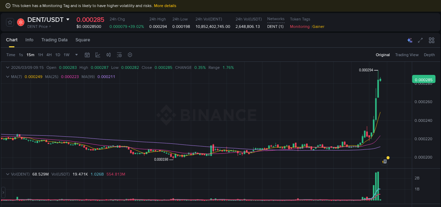Expand the OHLC price info row
This screenshot has height=207, width=441.
click(8, 67)
